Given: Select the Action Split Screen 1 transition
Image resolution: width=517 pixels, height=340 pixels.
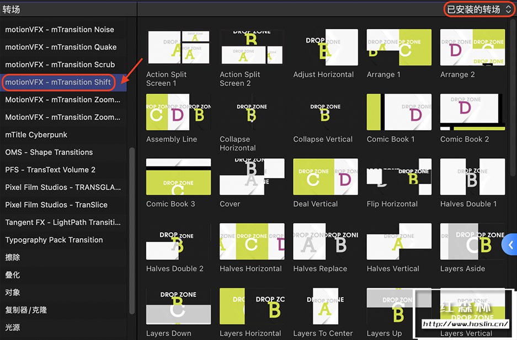Looking at the screenshot, I should (x=178, y=48).
